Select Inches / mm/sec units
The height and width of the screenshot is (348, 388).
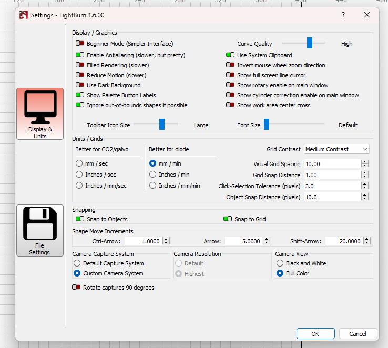(79, 186)
